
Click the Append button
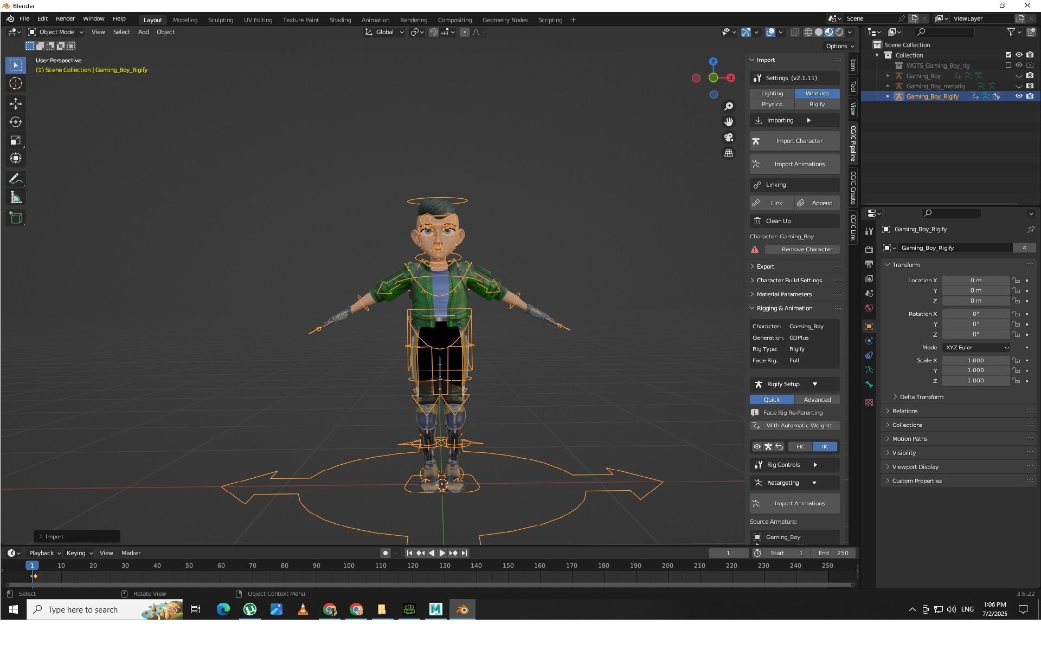point(817,203)
